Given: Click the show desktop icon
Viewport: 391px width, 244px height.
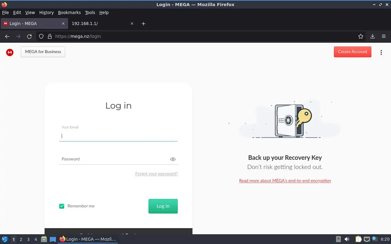Looking at the screenshot, I should click(53, 239).
